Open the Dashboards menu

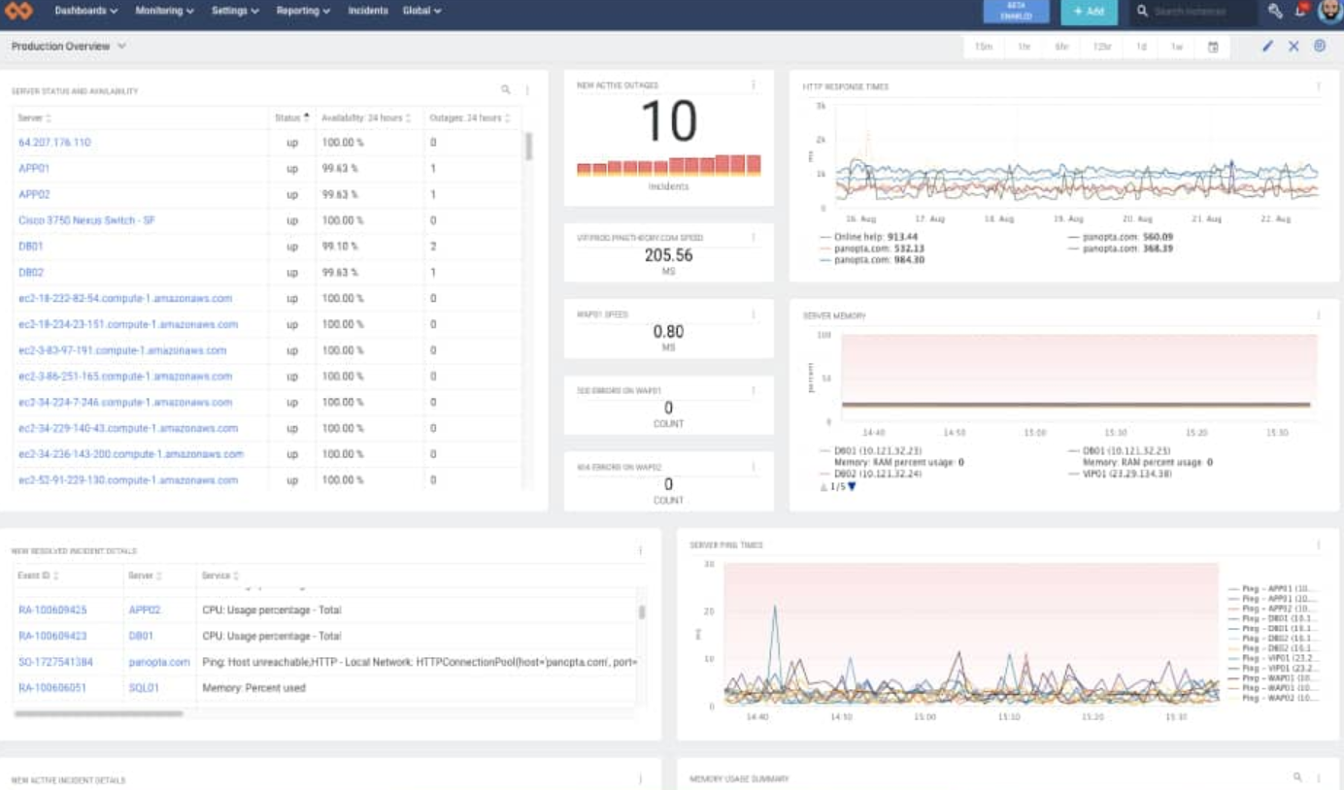coord(86,11)
